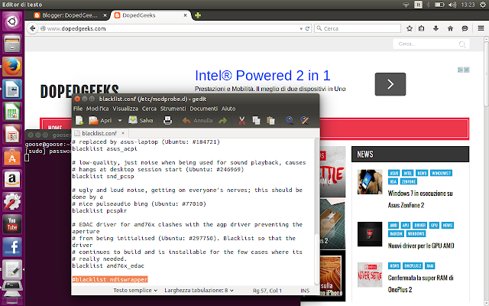Click the Intel Powered 2 in 1 ad link
Image resolution: width=489 pixels, height=306 pixels.
[x=262, y=76]
